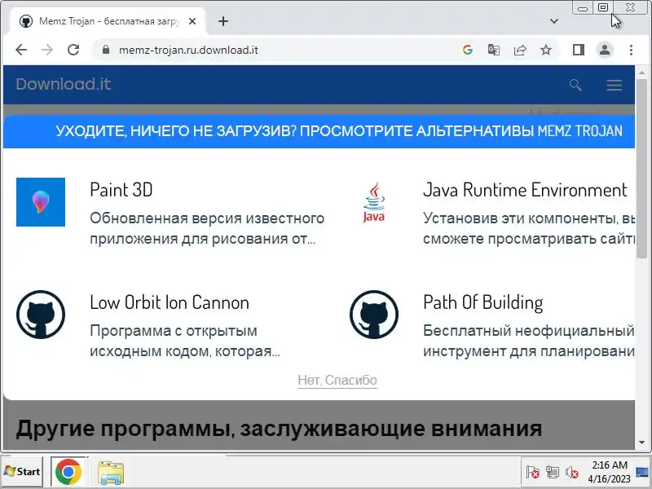Click the page scrollbar up arrow
652x489 pixels.
click(x=642, y=72)
